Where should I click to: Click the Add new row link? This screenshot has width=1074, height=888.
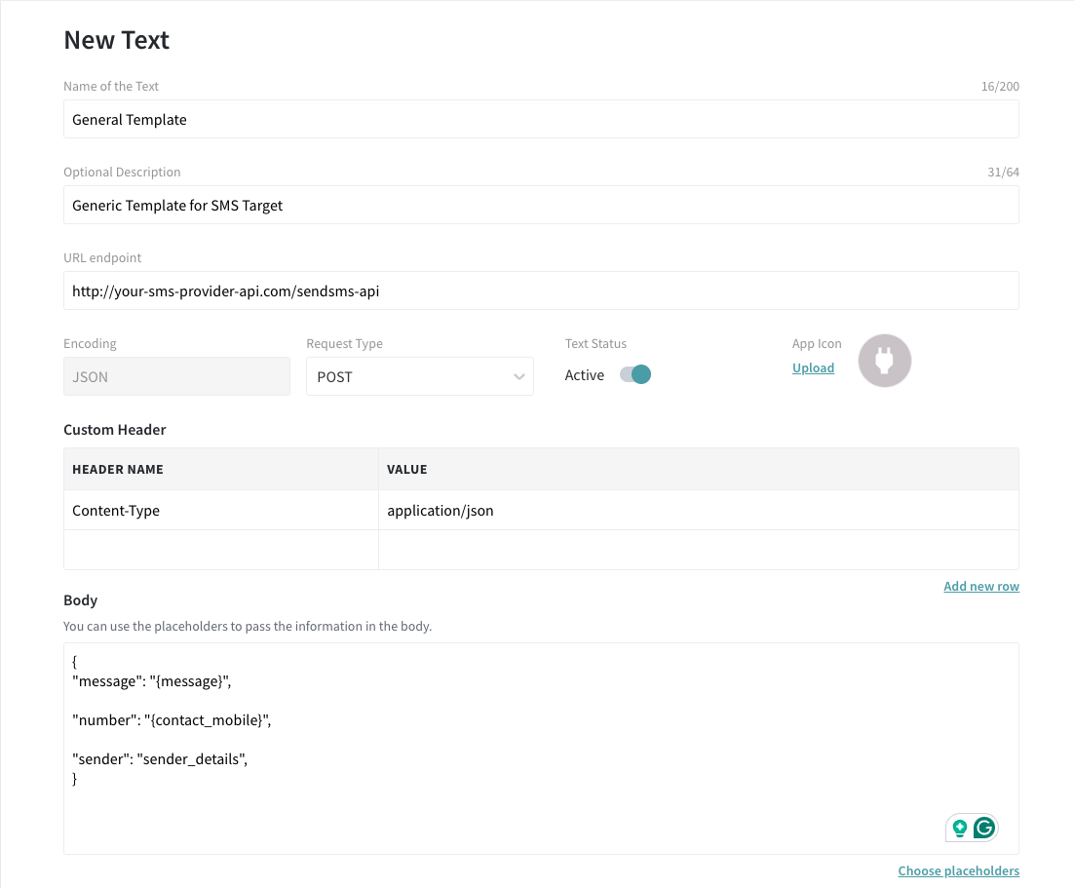coord(980,586)
